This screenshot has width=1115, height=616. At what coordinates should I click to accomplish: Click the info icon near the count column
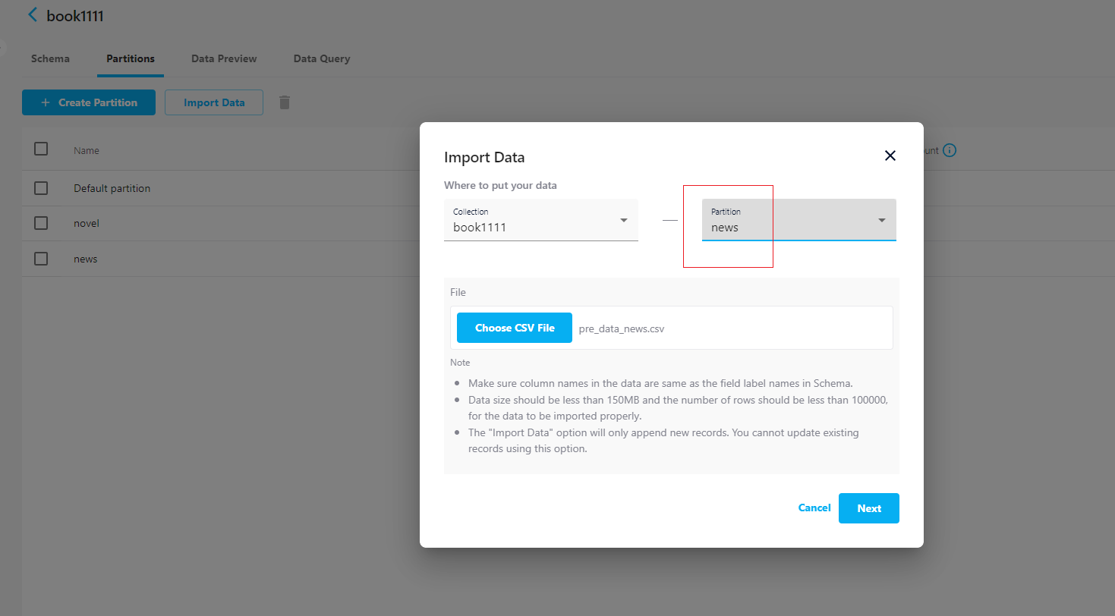pos(950,150)
